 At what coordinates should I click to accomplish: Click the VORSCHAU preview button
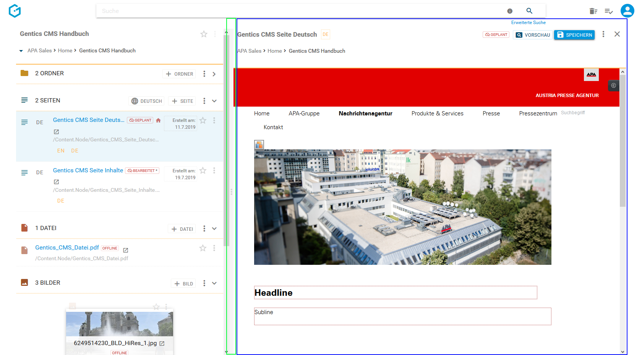[x=533, y=35]
